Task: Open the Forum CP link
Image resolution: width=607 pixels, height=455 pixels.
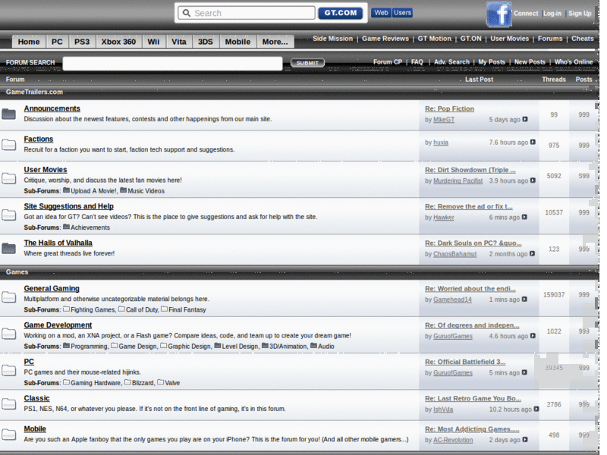Action: [388, 62]
